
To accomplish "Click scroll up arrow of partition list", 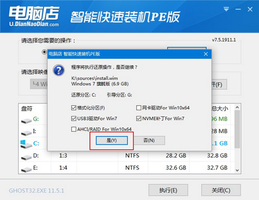I will 237,107.
